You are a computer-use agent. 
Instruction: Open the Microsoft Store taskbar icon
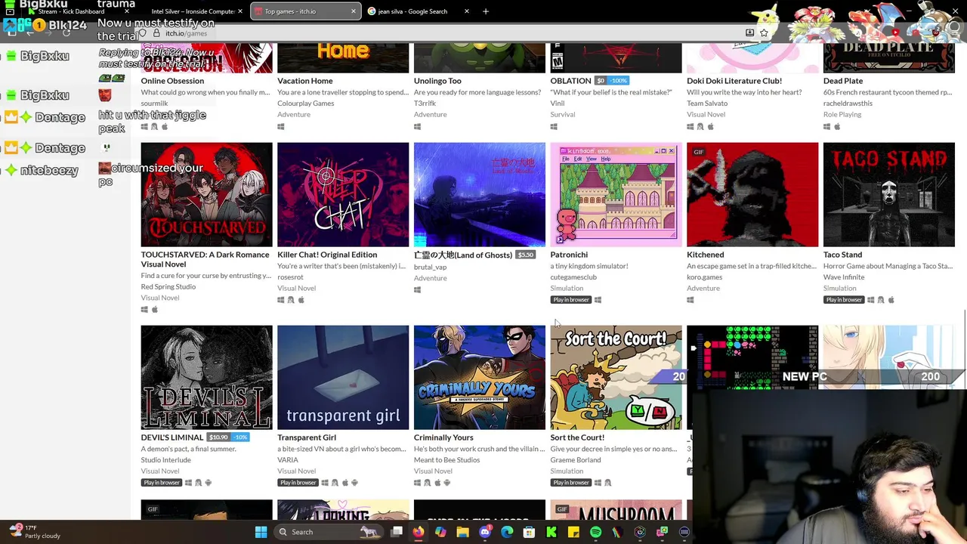coord(529,532)
